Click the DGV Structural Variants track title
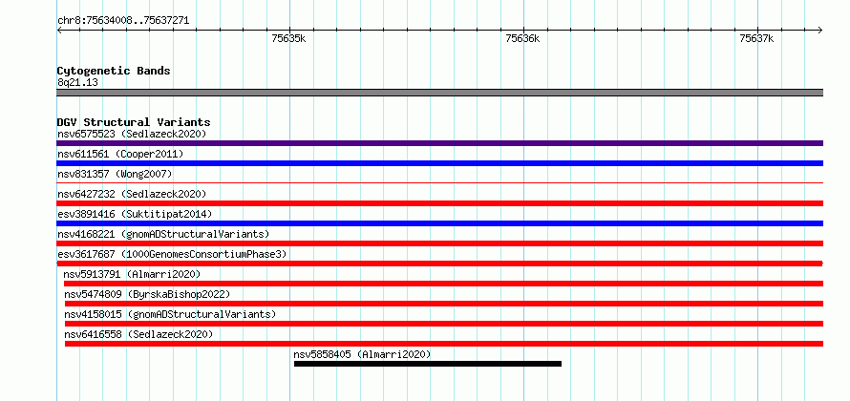Viewport: 850px width, 401px height. pyautogui.click(x=134, y=122)
